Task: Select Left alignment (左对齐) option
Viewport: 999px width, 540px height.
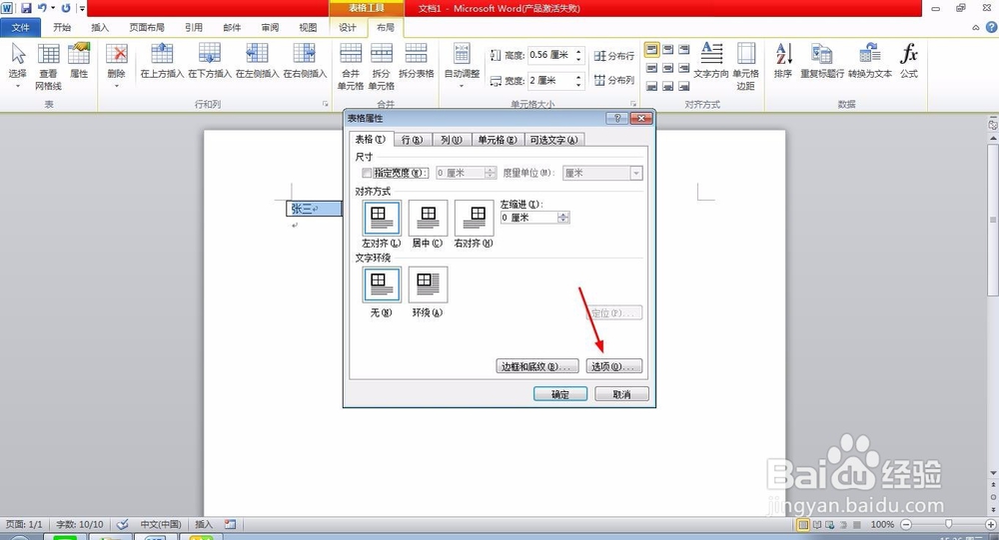Action: pos(382,219)
